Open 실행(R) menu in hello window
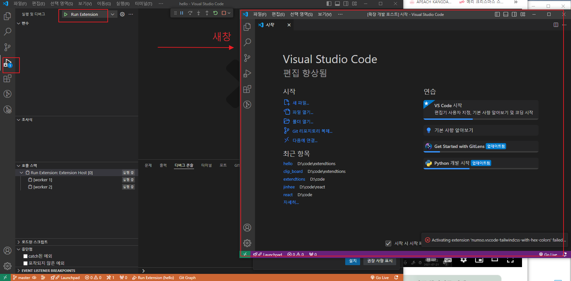 coord(123,4)
